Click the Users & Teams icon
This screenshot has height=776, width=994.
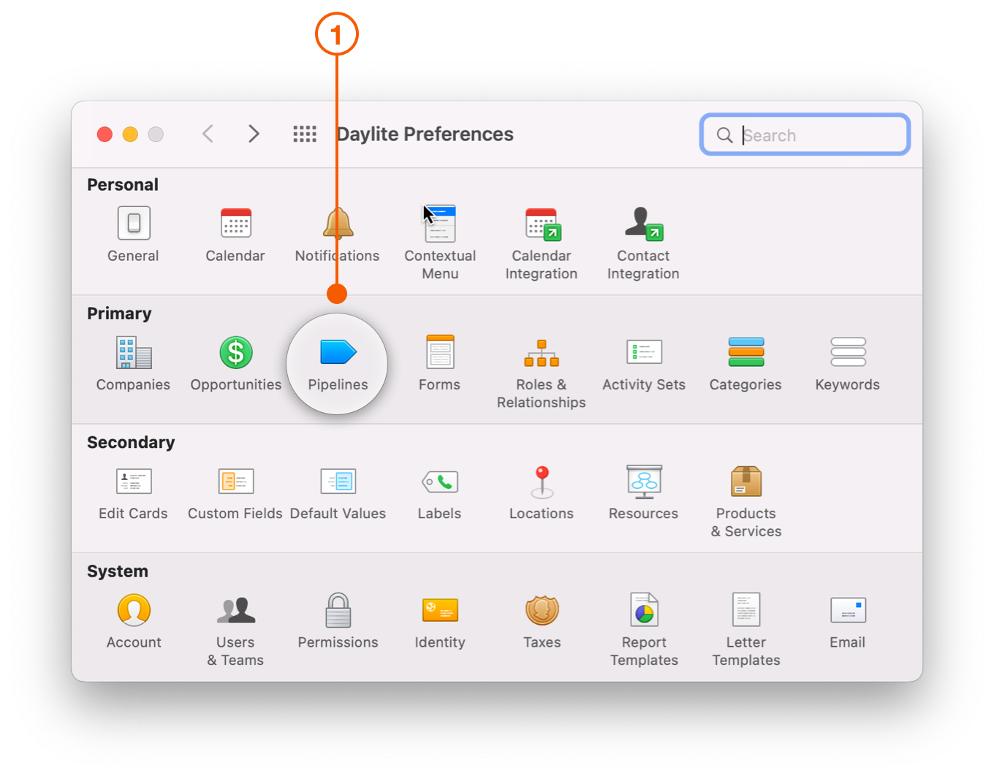click(x=235, y=610)
